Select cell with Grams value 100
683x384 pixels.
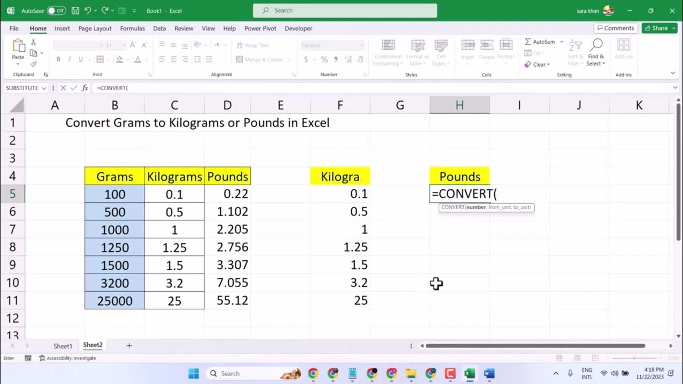[114, 194]
